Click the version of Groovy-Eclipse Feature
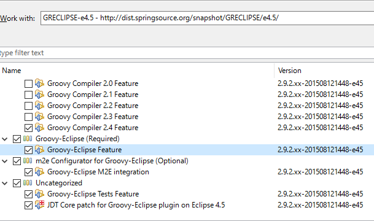Viewport: 374px width, 221px height. [x=321, y=150]
